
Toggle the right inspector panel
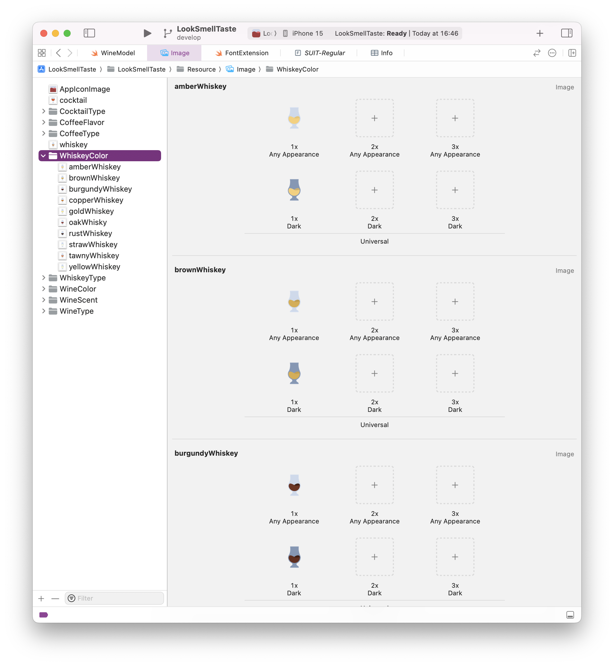[x=566, y=33]
